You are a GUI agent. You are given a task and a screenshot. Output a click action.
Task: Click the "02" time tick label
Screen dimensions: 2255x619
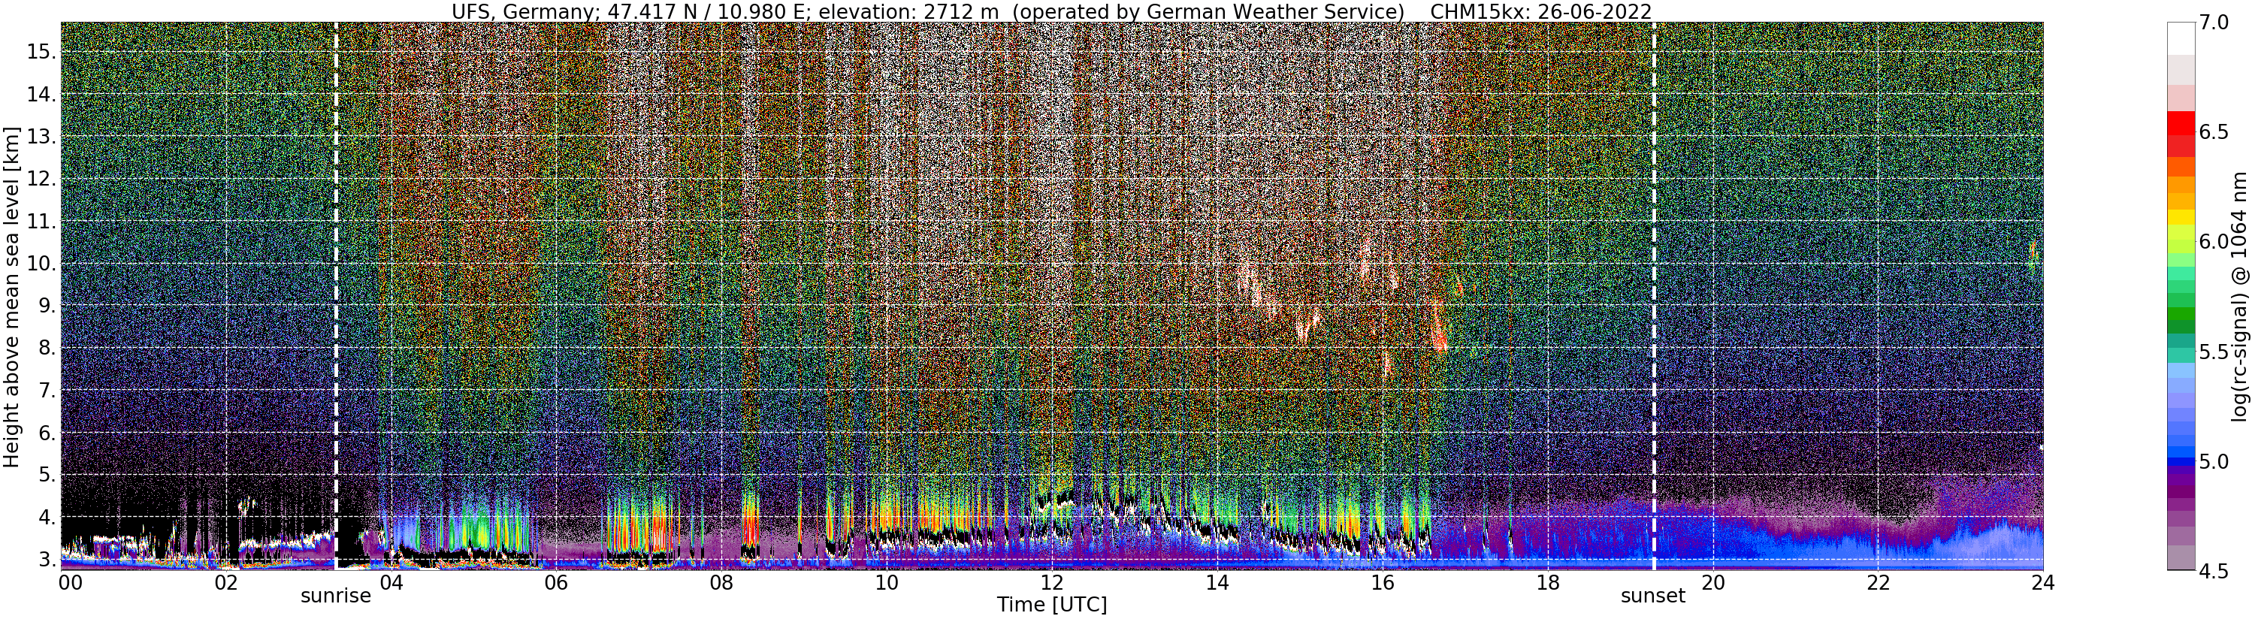coord(226,582)
